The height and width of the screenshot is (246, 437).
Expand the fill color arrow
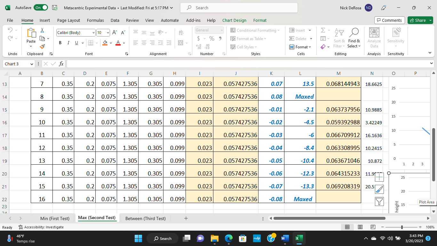111,43
